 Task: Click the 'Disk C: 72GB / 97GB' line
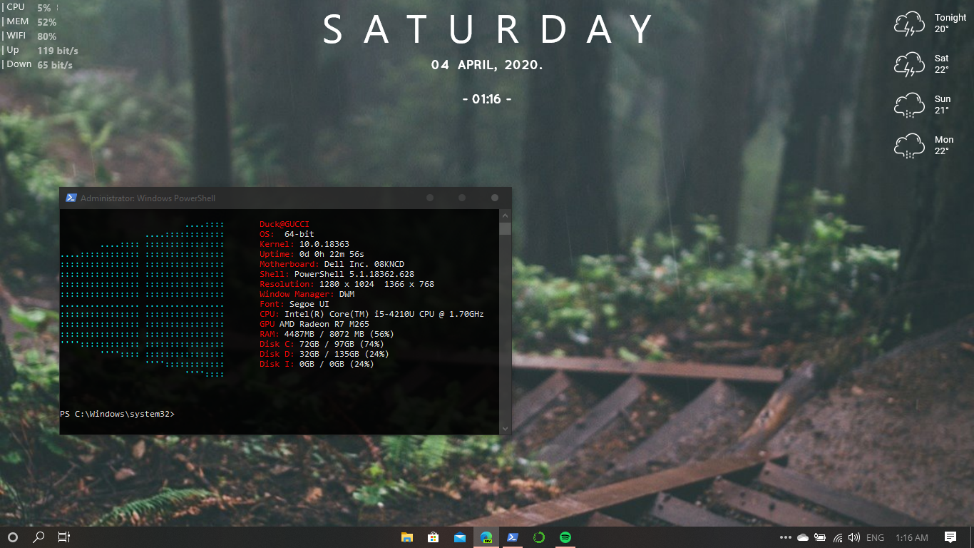[322, 344]
